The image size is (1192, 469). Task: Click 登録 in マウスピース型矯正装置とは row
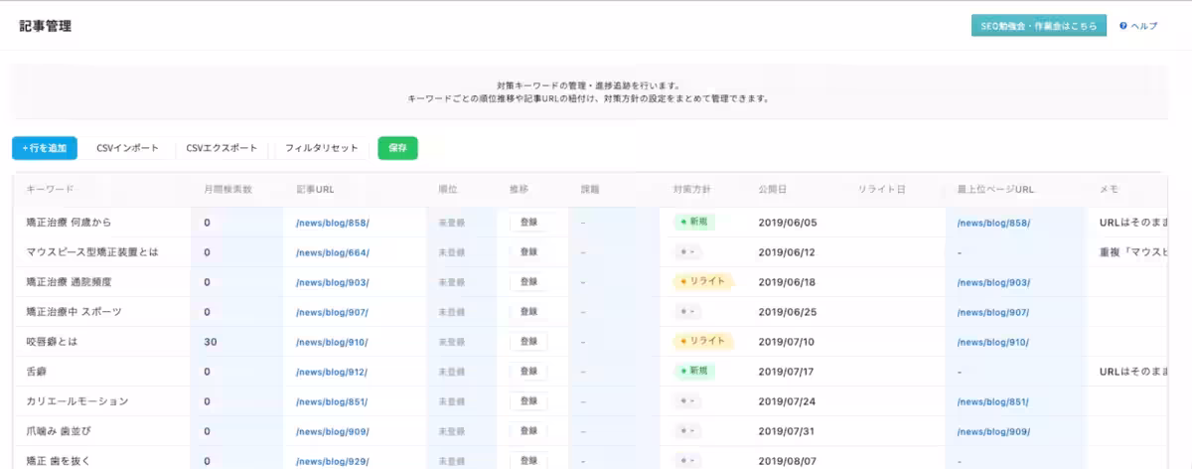point(528,252)
